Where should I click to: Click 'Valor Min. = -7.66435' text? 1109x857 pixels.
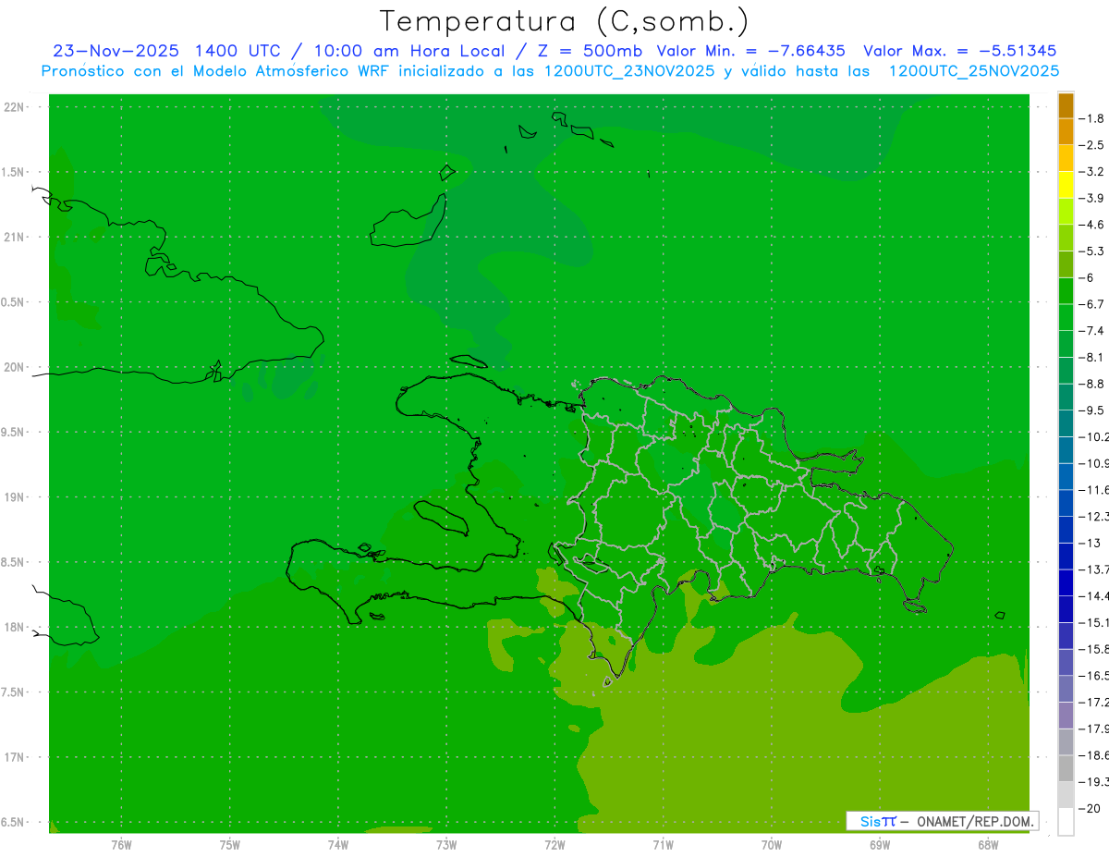(x=750, y=51)
